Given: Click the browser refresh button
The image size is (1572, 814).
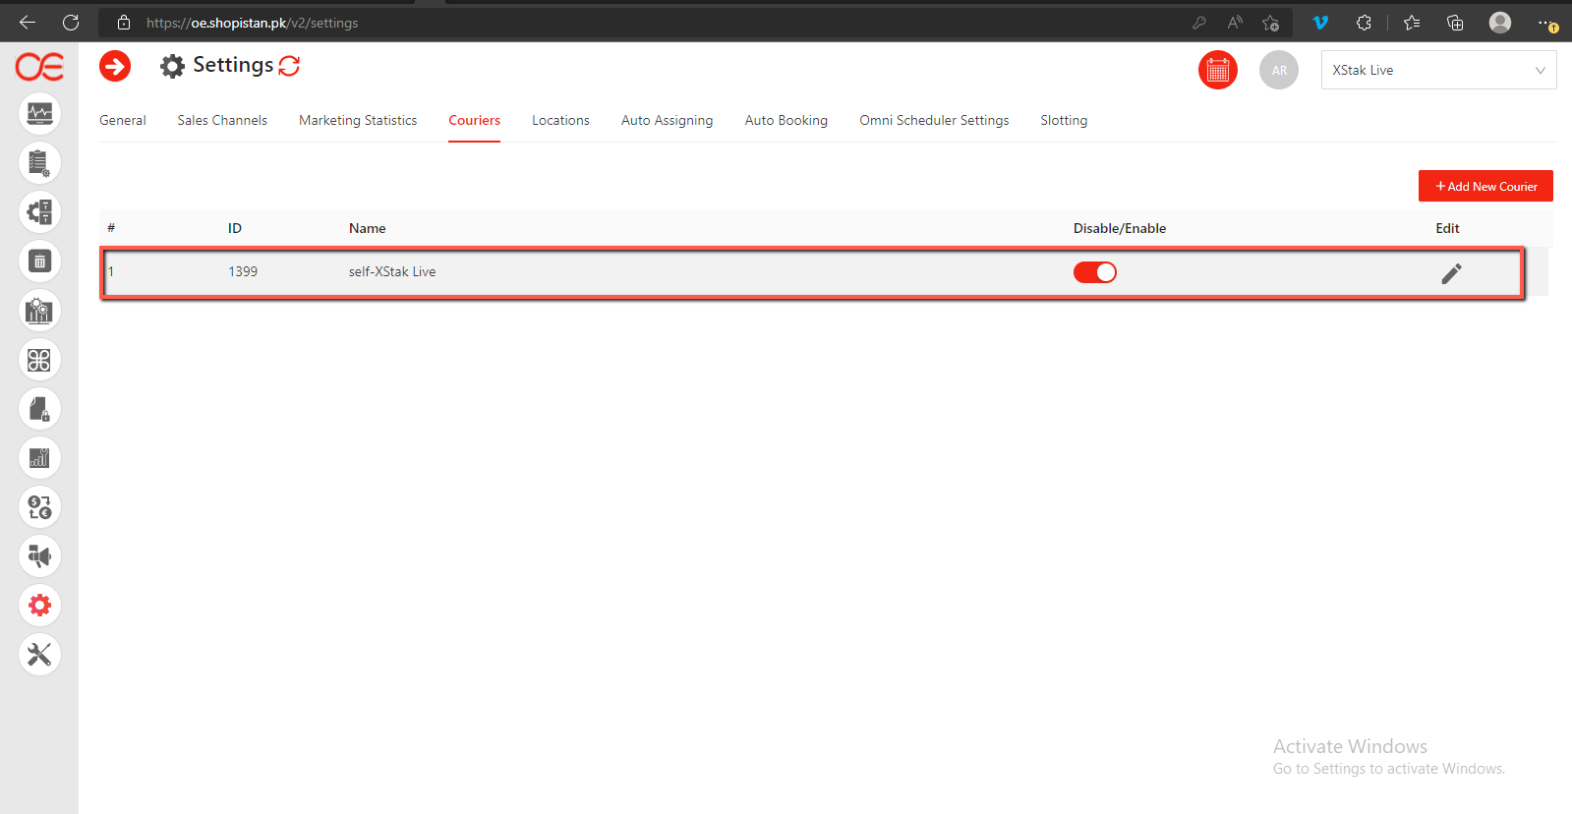Looking at the screenshot, I should pos(71,23).
